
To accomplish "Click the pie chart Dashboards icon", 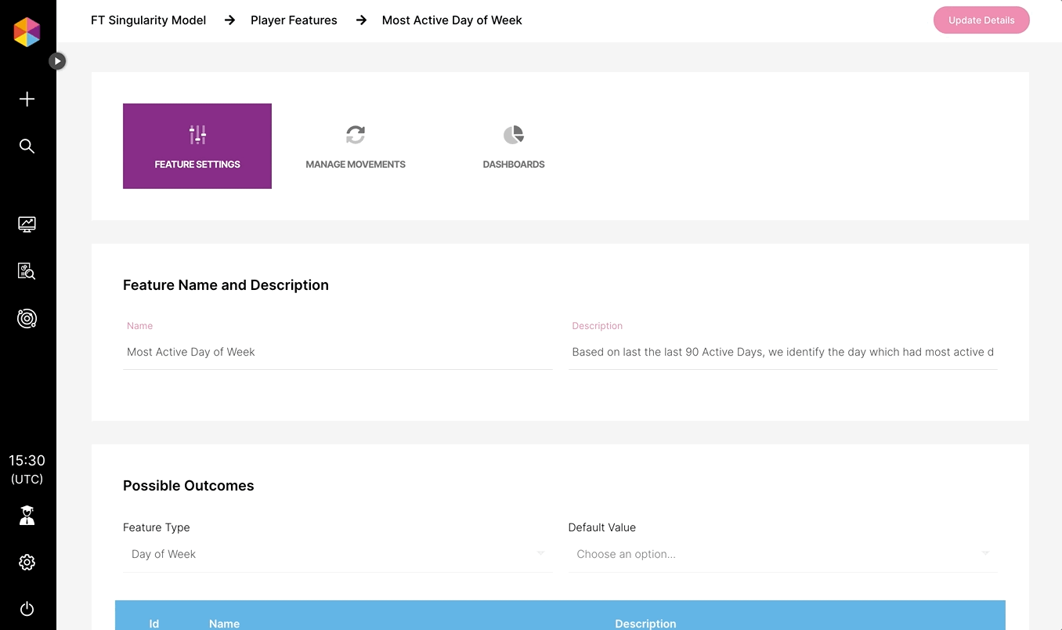I will click(514, 135).
